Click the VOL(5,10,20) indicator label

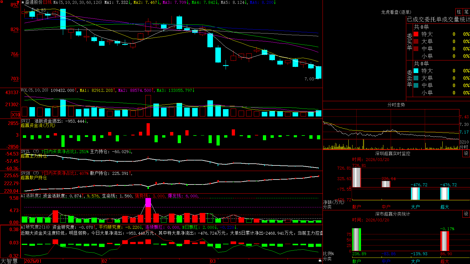pyautogui.click(x=34, y=90)
